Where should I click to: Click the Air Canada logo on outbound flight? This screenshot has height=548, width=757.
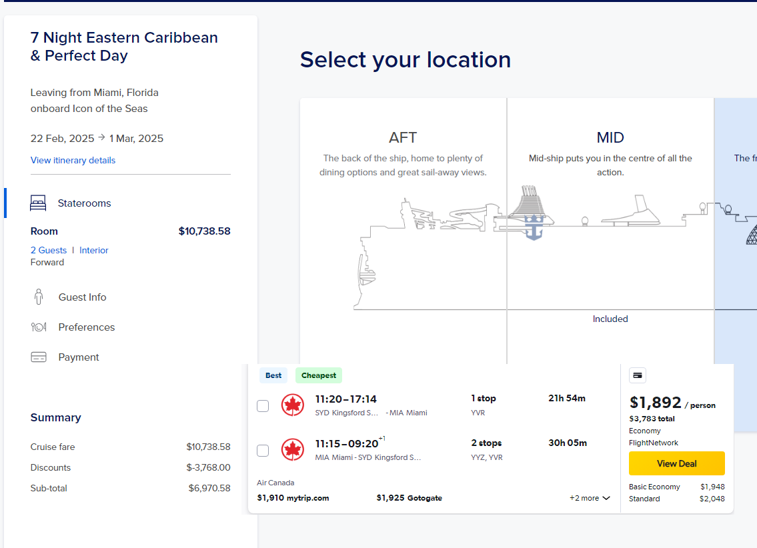point(293,405)
